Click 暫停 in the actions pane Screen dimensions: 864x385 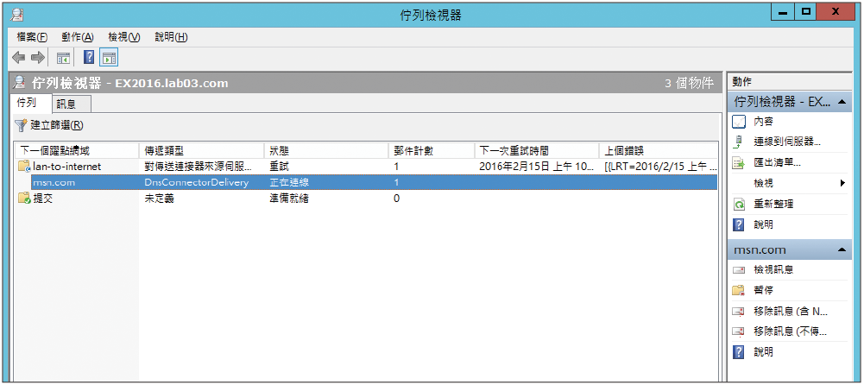pos(763,290)
